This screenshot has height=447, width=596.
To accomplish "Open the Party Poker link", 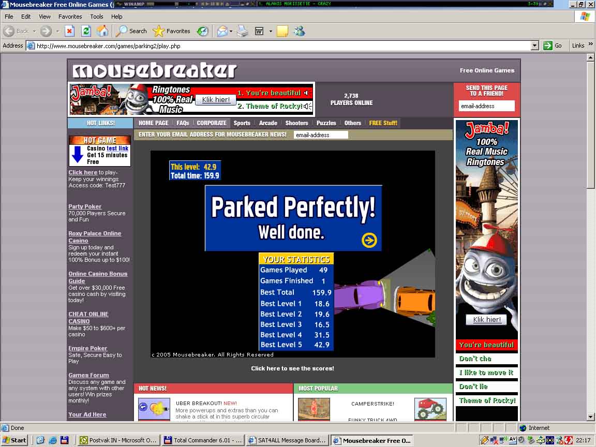I will 85,206.
